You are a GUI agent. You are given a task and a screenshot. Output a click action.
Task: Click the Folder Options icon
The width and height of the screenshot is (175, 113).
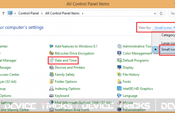click(x=51, y=82)
